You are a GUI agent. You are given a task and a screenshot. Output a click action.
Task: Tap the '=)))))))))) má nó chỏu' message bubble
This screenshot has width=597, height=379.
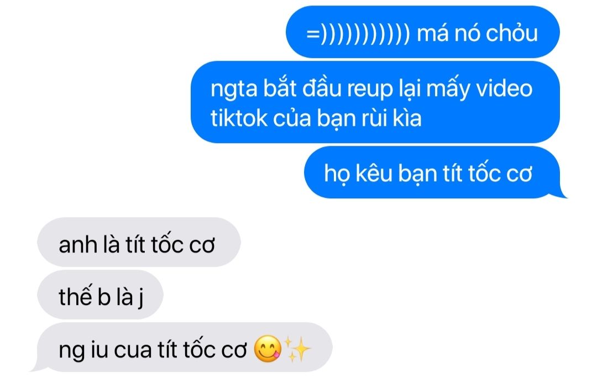pos(423,32)
